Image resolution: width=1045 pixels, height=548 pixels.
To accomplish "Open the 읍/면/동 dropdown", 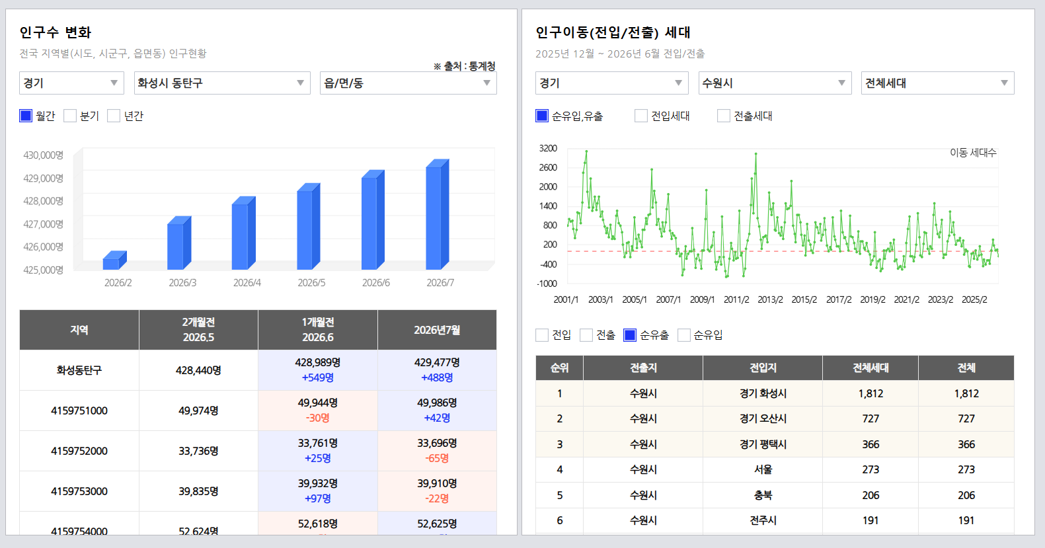I will pyautogui.click(x=408, y=83).
